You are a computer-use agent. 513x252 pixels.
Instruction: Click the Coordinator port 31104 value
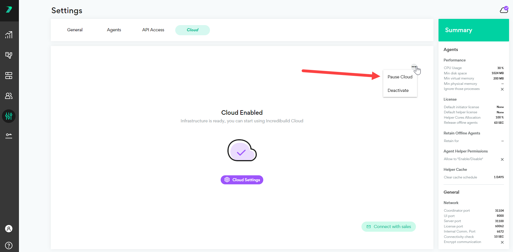click(499, 211)
